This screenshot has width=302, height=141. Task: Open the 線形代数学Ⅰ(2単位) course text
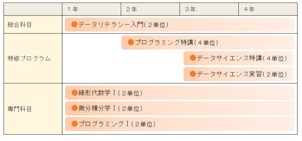110,93
